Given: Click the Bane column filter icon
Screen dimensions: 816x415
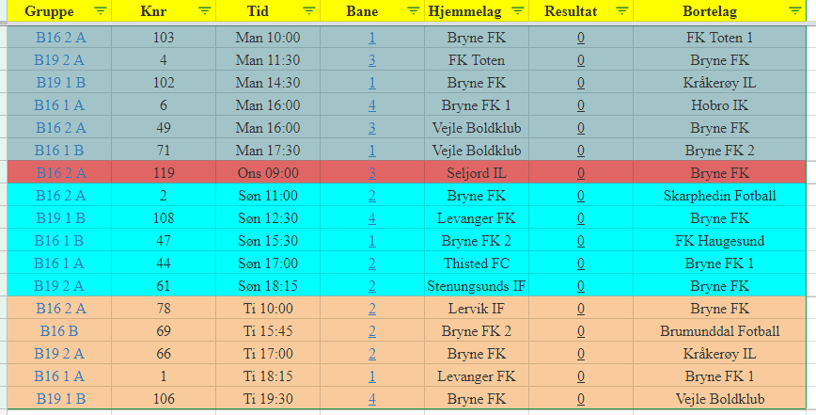Looking at the screenshot, I should coord(412,10).
